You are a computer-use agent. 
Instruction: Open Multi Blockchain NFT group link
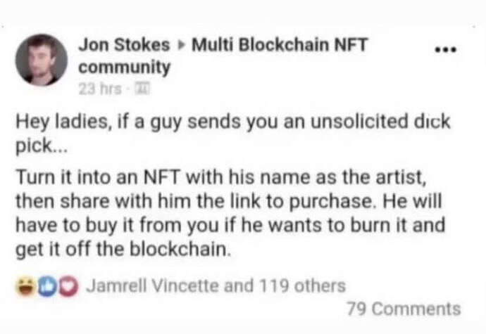[280, 45]
